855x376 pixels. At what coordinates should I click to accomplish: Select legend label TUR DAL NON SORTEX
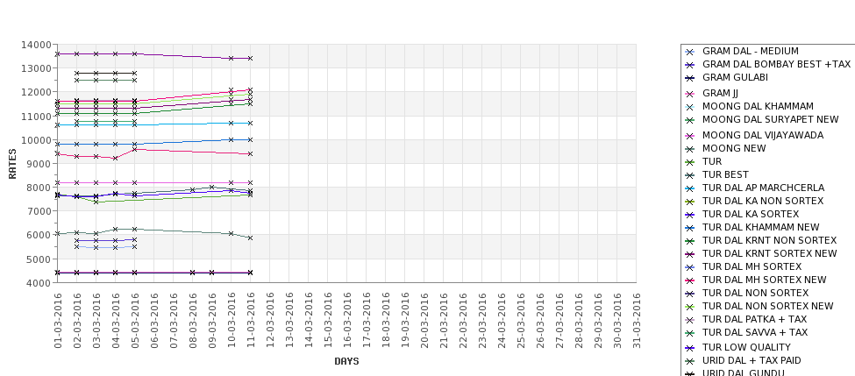[x=755, y=293]
